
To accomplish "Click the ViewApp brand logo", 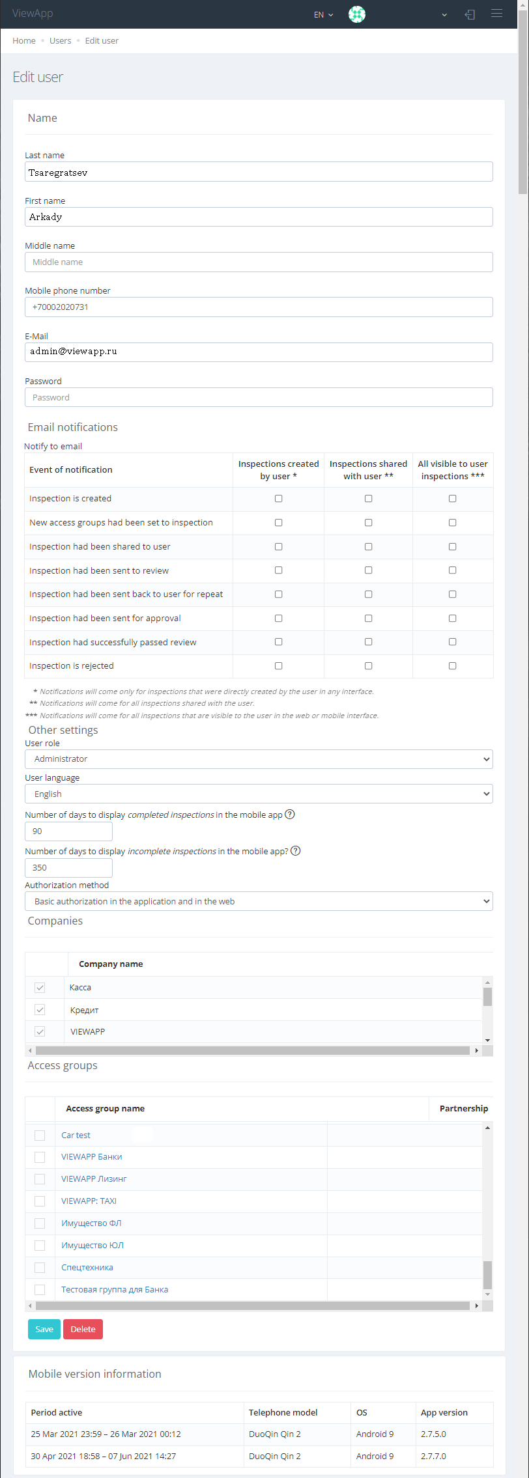I will click(33, 14).
